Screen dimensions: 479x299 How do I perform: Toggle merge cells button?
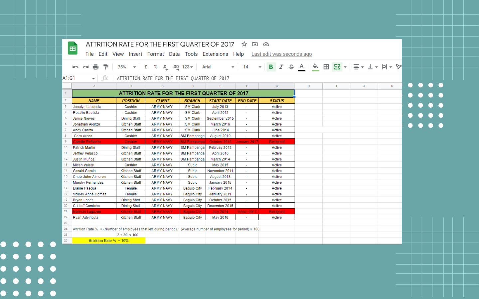337,67
